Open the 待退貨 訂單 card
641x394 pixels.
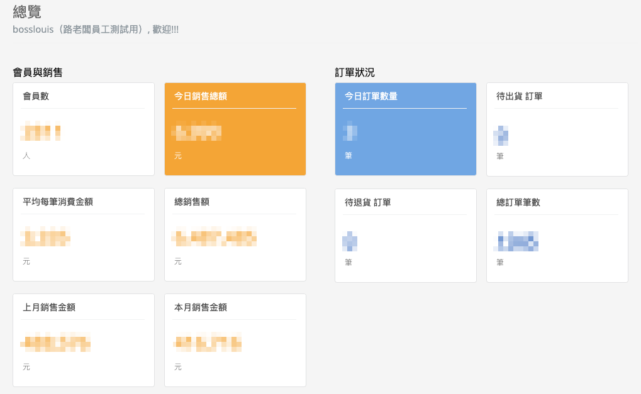(406, 236)
